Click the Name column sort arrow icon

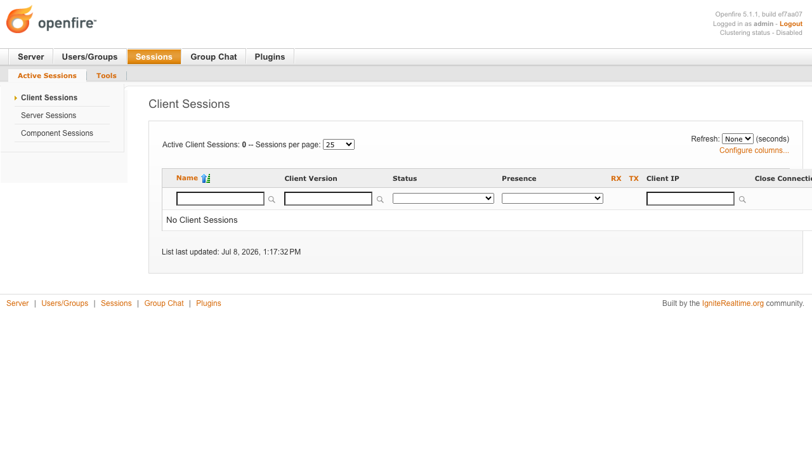coord(206,178)
